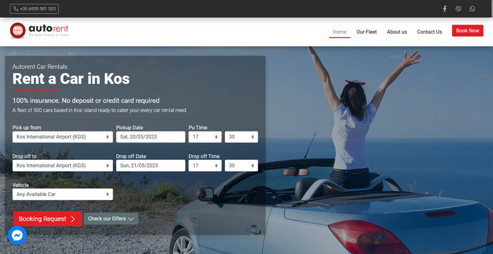Viewport: 493px width, 254px height.
Task: Call phone number +30 6955 581 533
Action: 34,9
